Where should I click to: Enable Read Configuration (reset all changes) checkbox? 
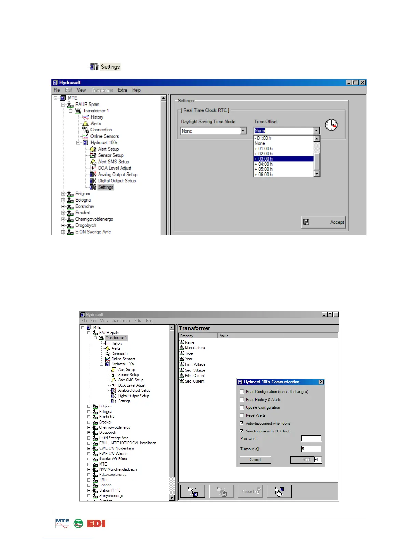click(x=242, y=392)
